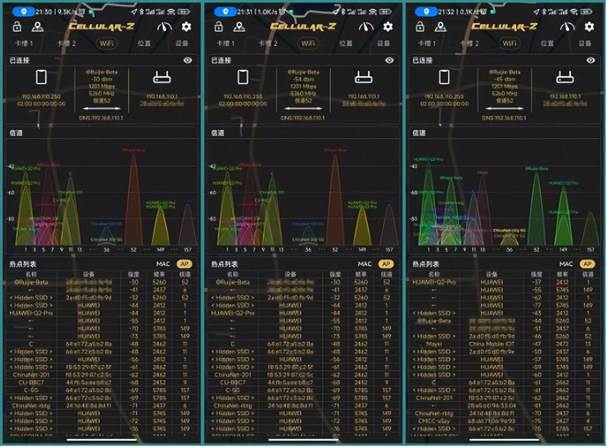Image resolution: width=607 pixels, height=447 pixels.
Task: Tap the 已连接 header label in the 21:32 screen
Action: [422, 60]
